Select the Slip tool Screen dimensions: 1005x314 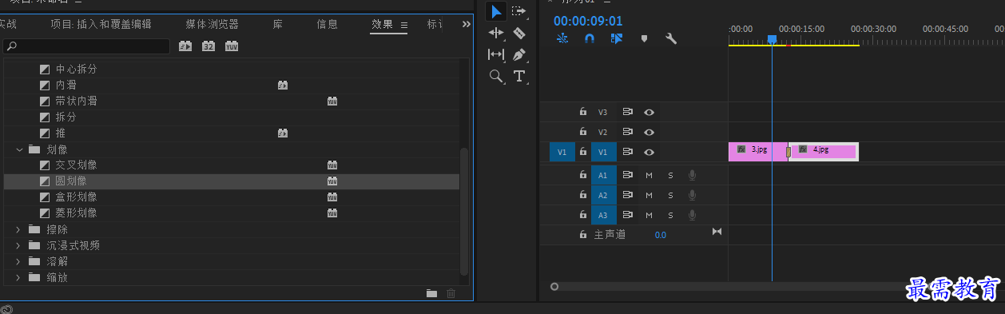[496, 54]
